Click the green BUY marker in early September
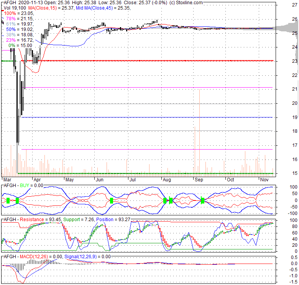 202,200
